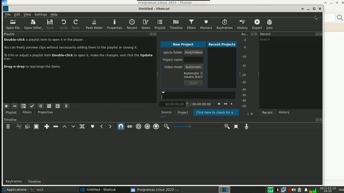Toggle timeline Snap magnet
Viewport: 344px width, 193px height.
(x=120, y=127)
